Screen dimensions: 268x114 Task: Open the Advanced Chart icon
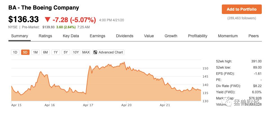coord(95,52)
